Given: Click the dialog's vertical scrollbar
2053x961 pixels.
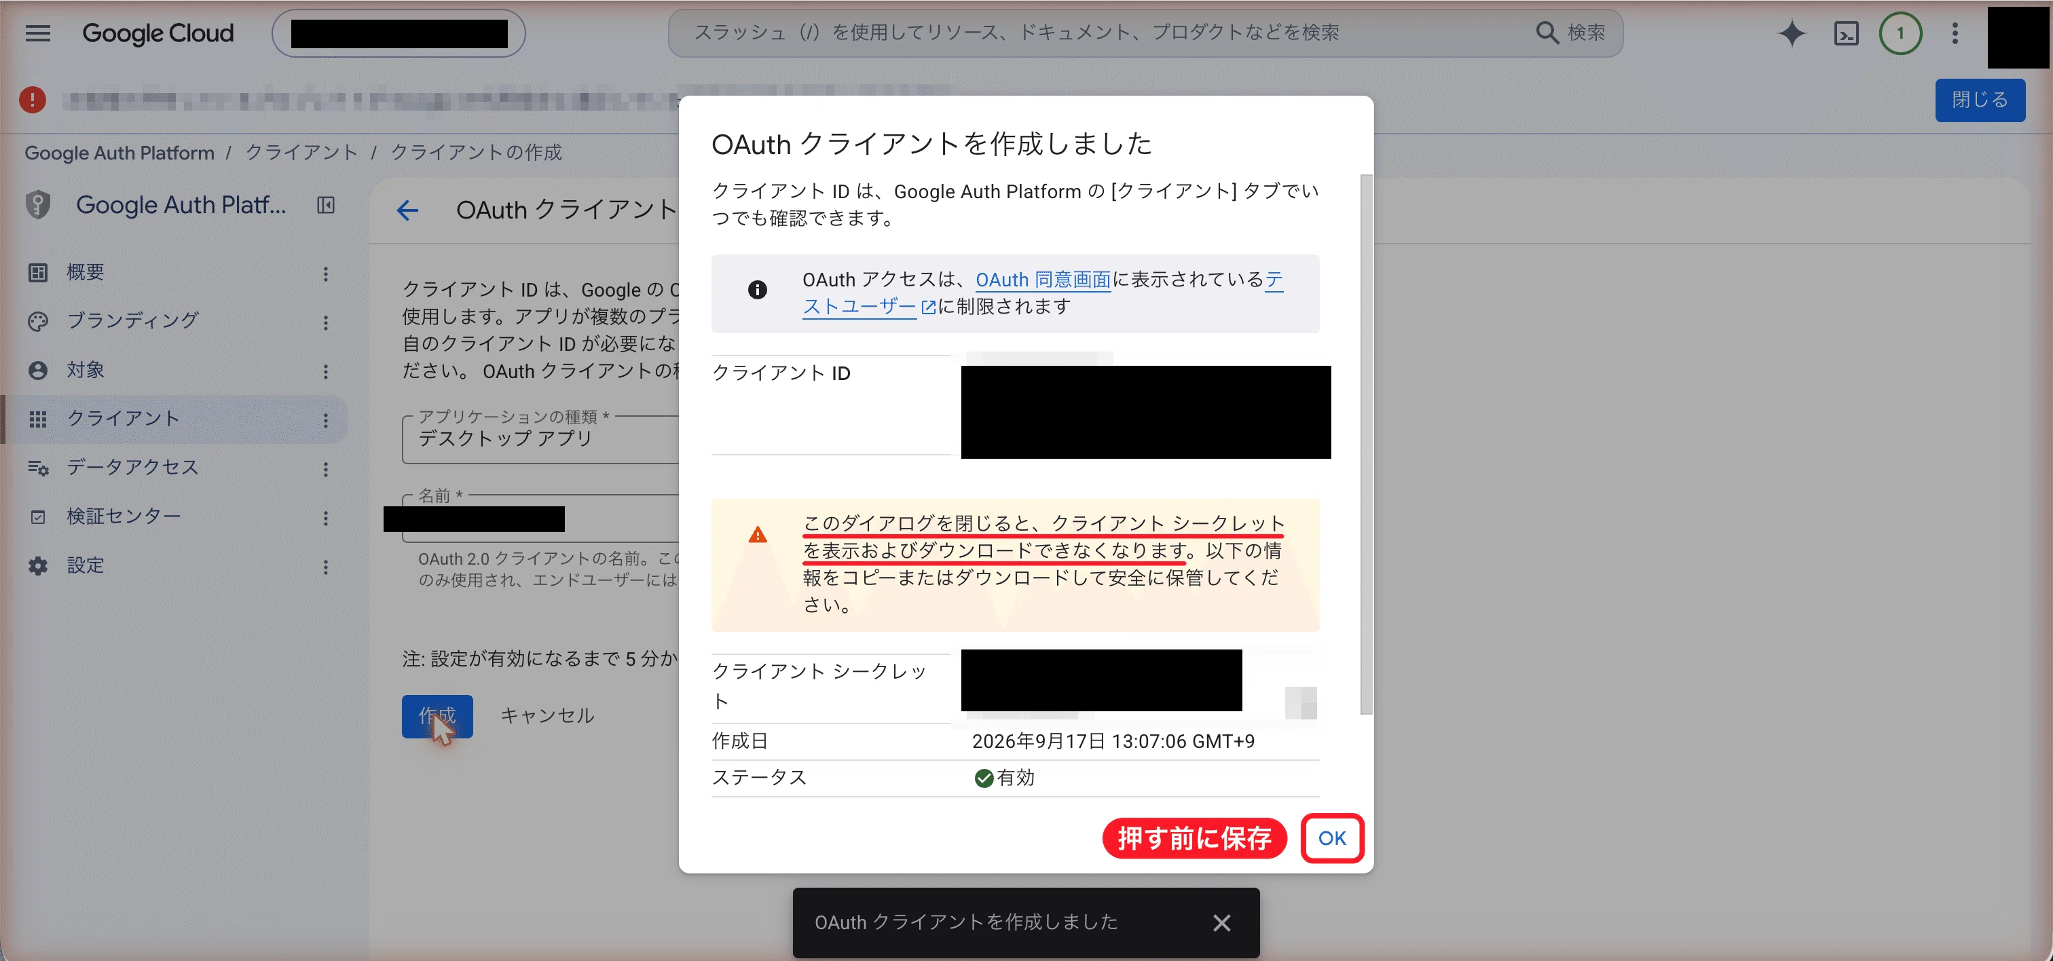Looking at the screenshot, I should (1366, 444).
